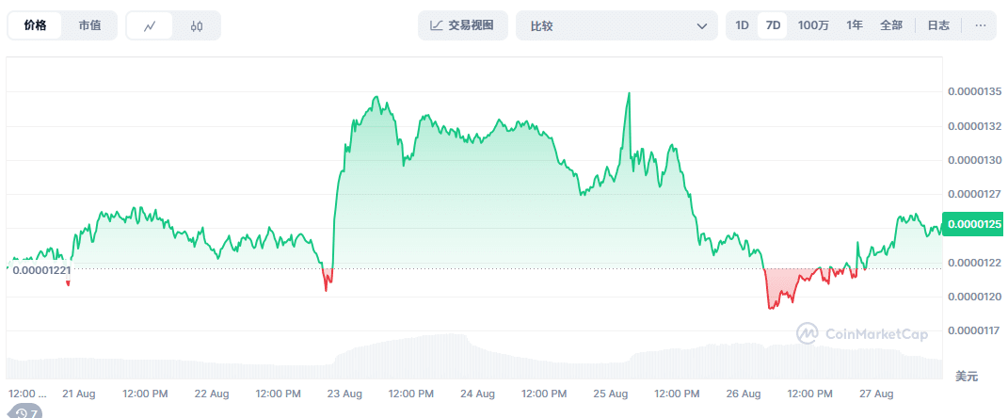Expand the 比较 dropdown chevron arrow
This screenshot has height=418, width=1008.
tap(701, 26)
